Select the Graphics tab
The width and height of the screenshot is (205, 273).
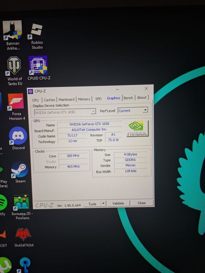113,98
